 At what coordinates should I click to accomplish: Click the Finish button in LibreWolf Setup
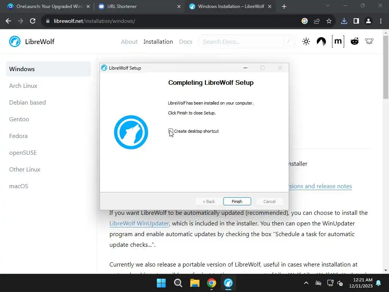(237, 202)
